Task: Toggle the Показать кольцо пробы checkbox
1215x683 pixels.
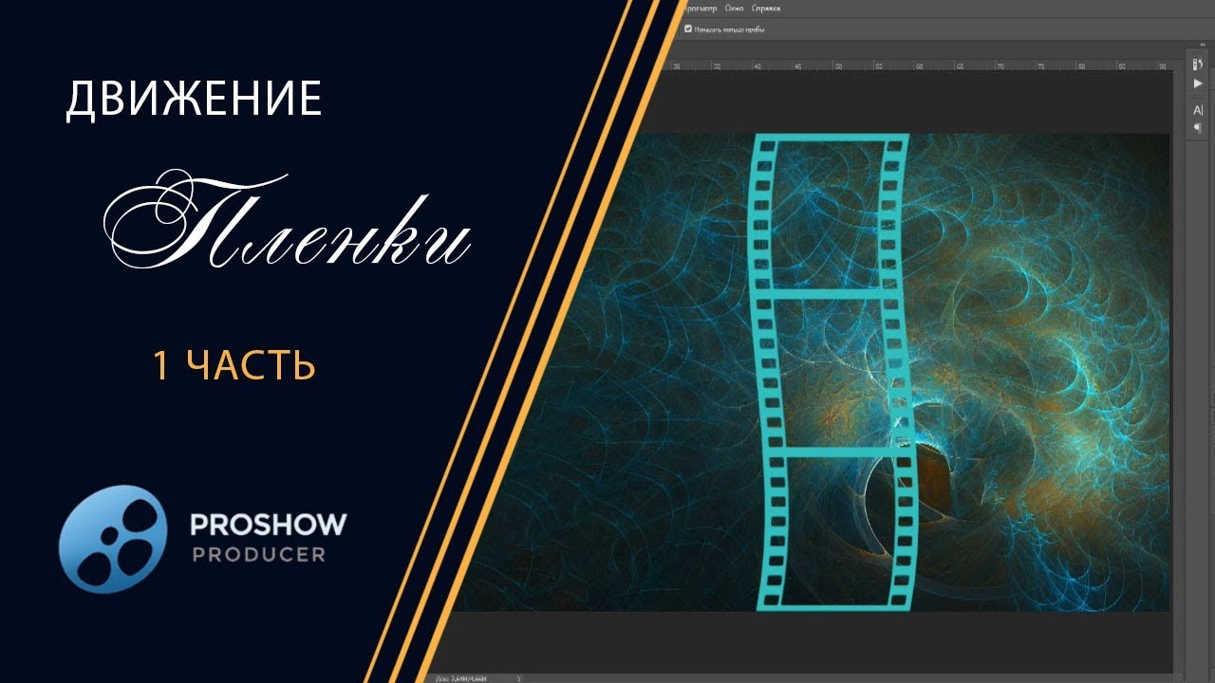Action: [688, 29]
